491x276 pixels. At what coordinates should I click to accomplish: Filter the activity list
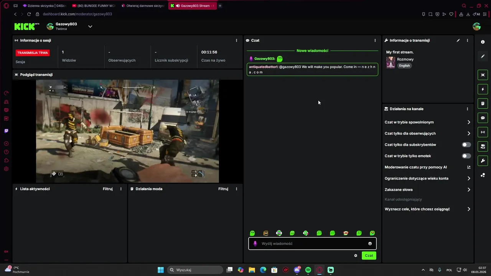pyautogui.click(x=108, y=189)
